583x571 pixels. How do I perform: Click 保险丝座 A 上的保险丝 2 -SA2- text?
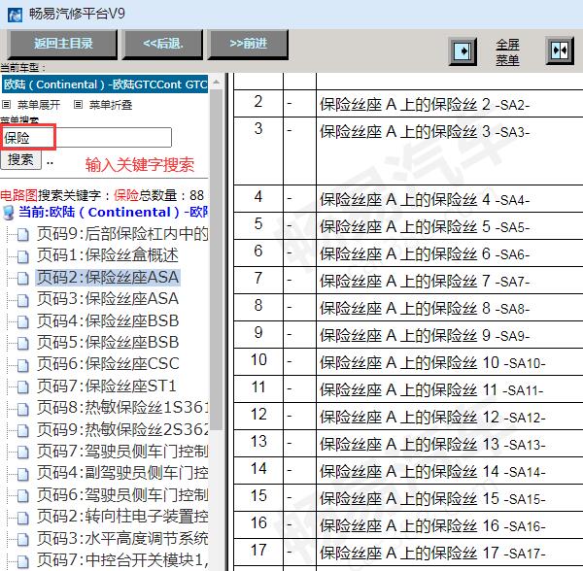425,105
